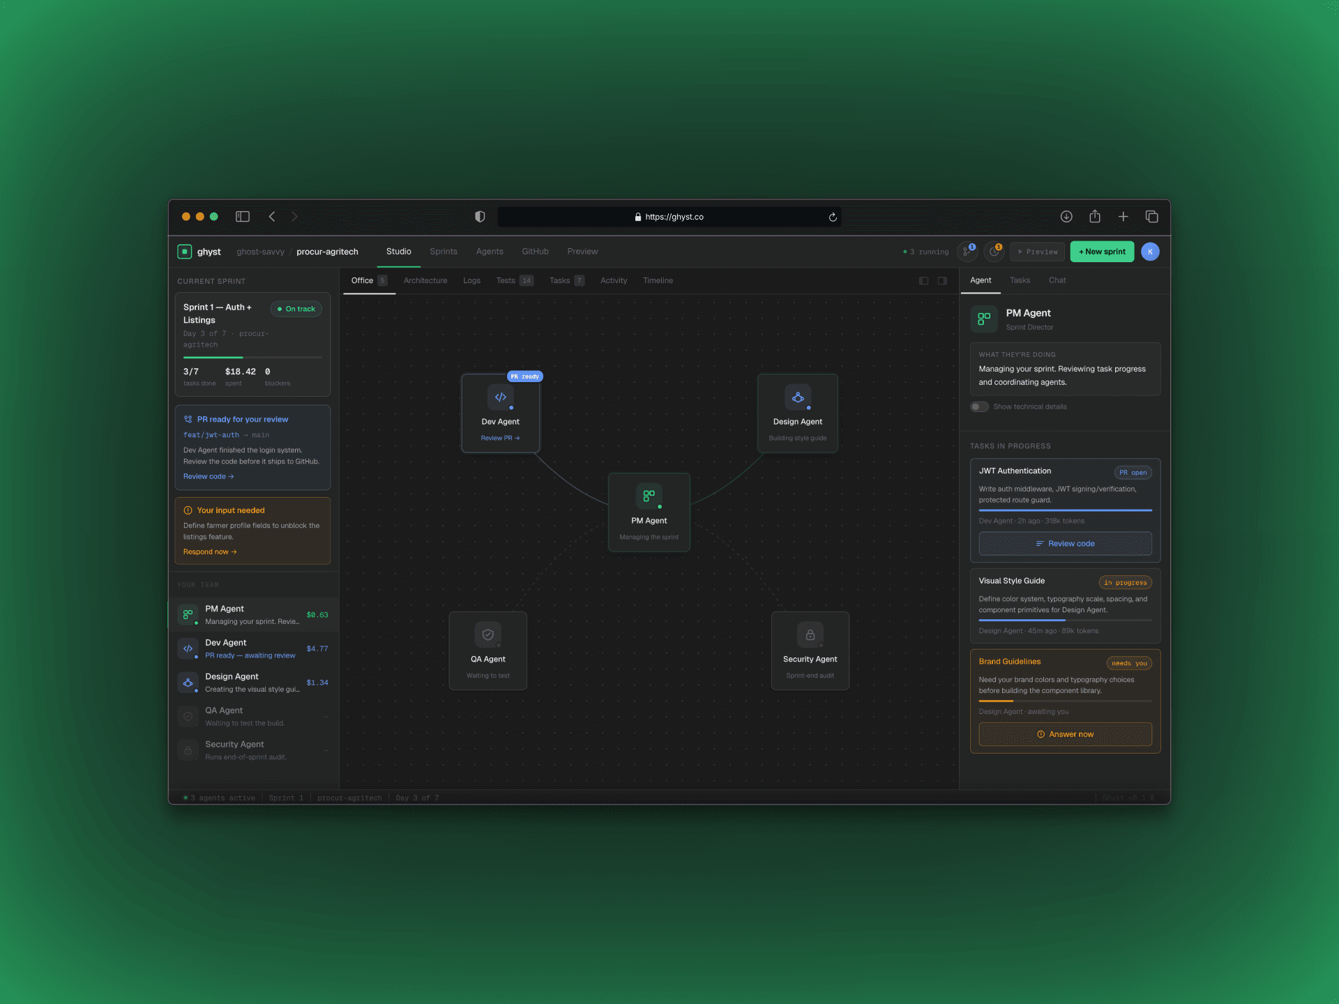Open the pull requests notification icon
1339x1004 pixels.
[967, 252]
